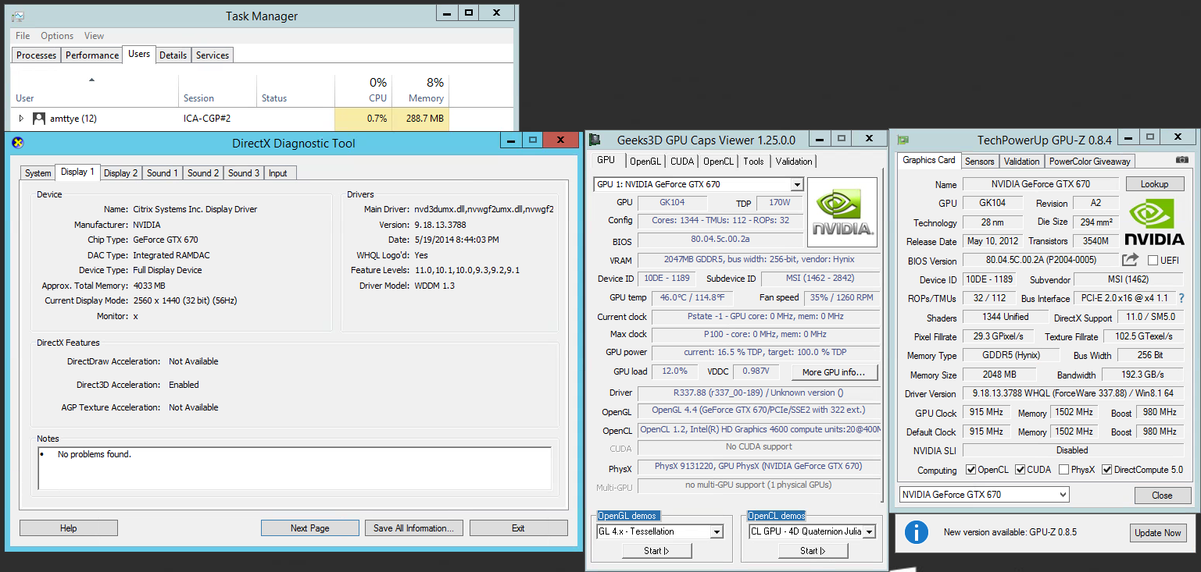Click the BIOS export arrow icon in GPU-Z

click(x=1131, y=260)
